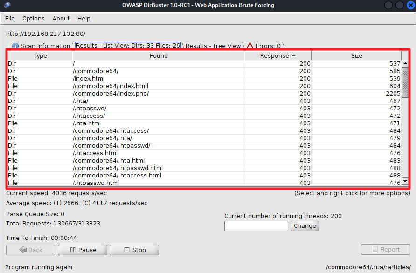Select the /commodore64/.htpasswd.html row
Image resolution: width=416 pixels, height=273 pixels.
click(204, 168)
